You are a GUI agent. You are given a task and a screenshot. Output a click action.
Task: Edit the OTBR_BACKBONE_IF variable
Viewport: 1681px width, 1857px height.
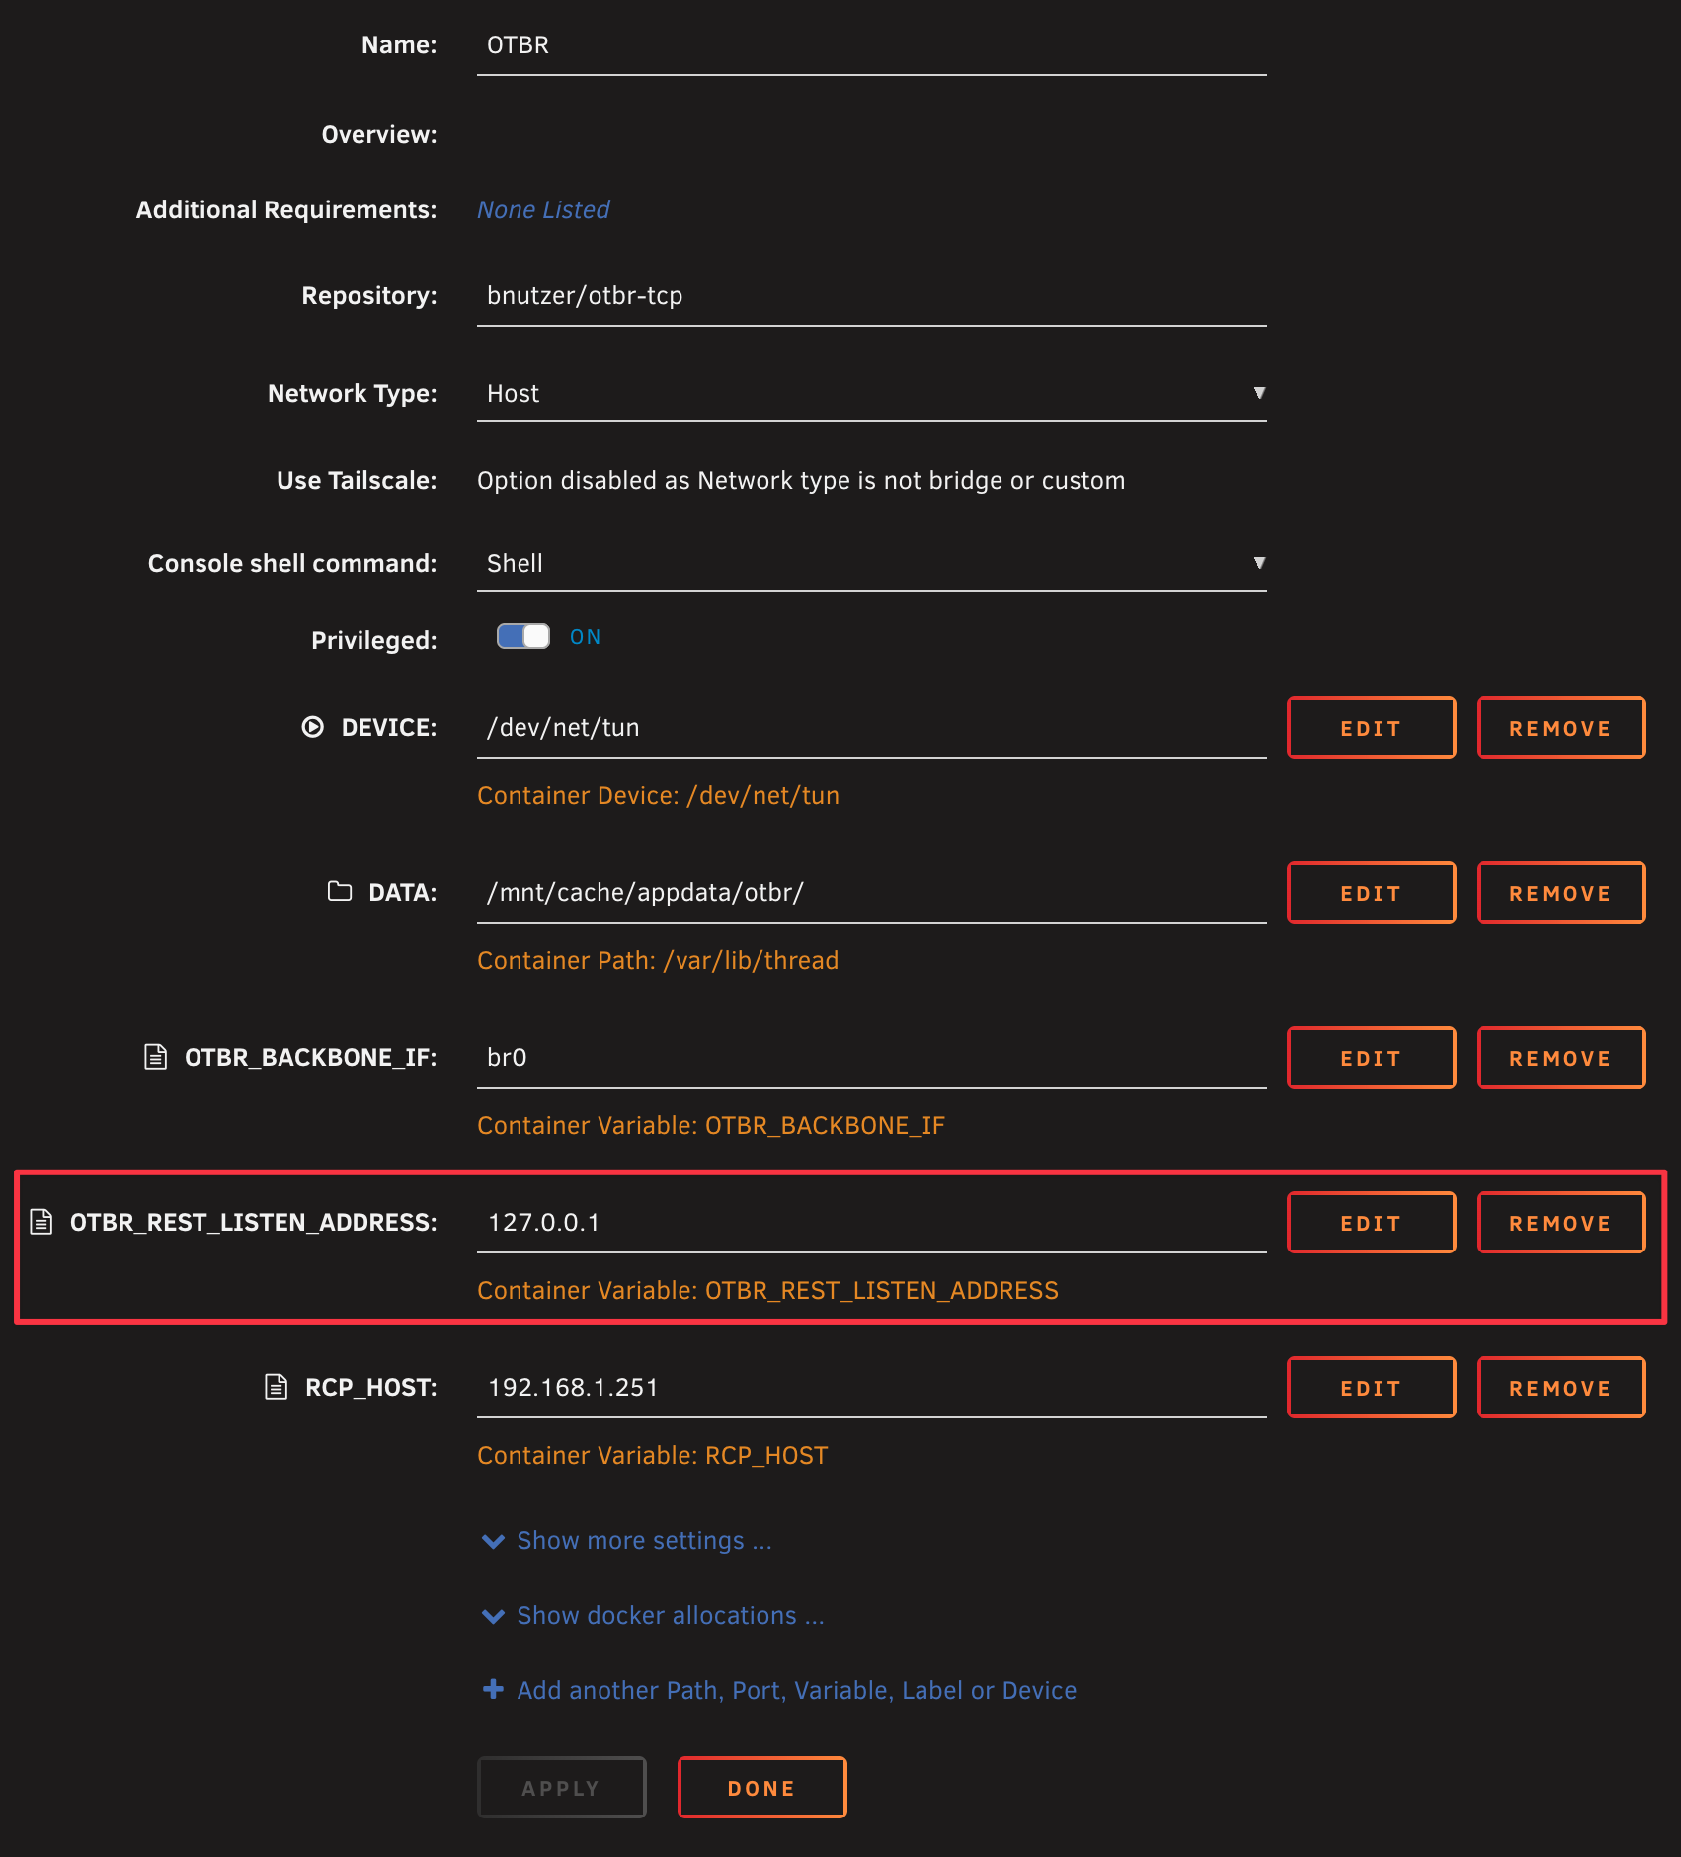click(x=1371, y=1058)
